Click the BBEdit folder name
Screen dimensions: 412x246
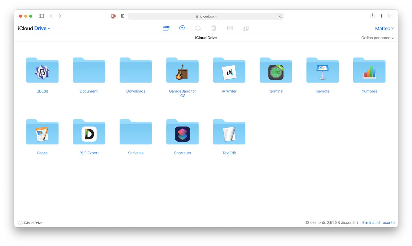tap(42, 91)
